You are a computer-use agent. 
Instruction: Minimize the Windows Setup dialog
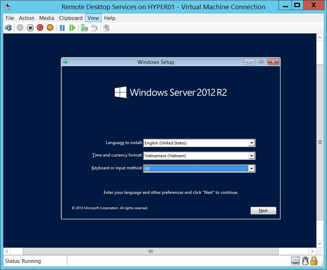coord(249,62)
